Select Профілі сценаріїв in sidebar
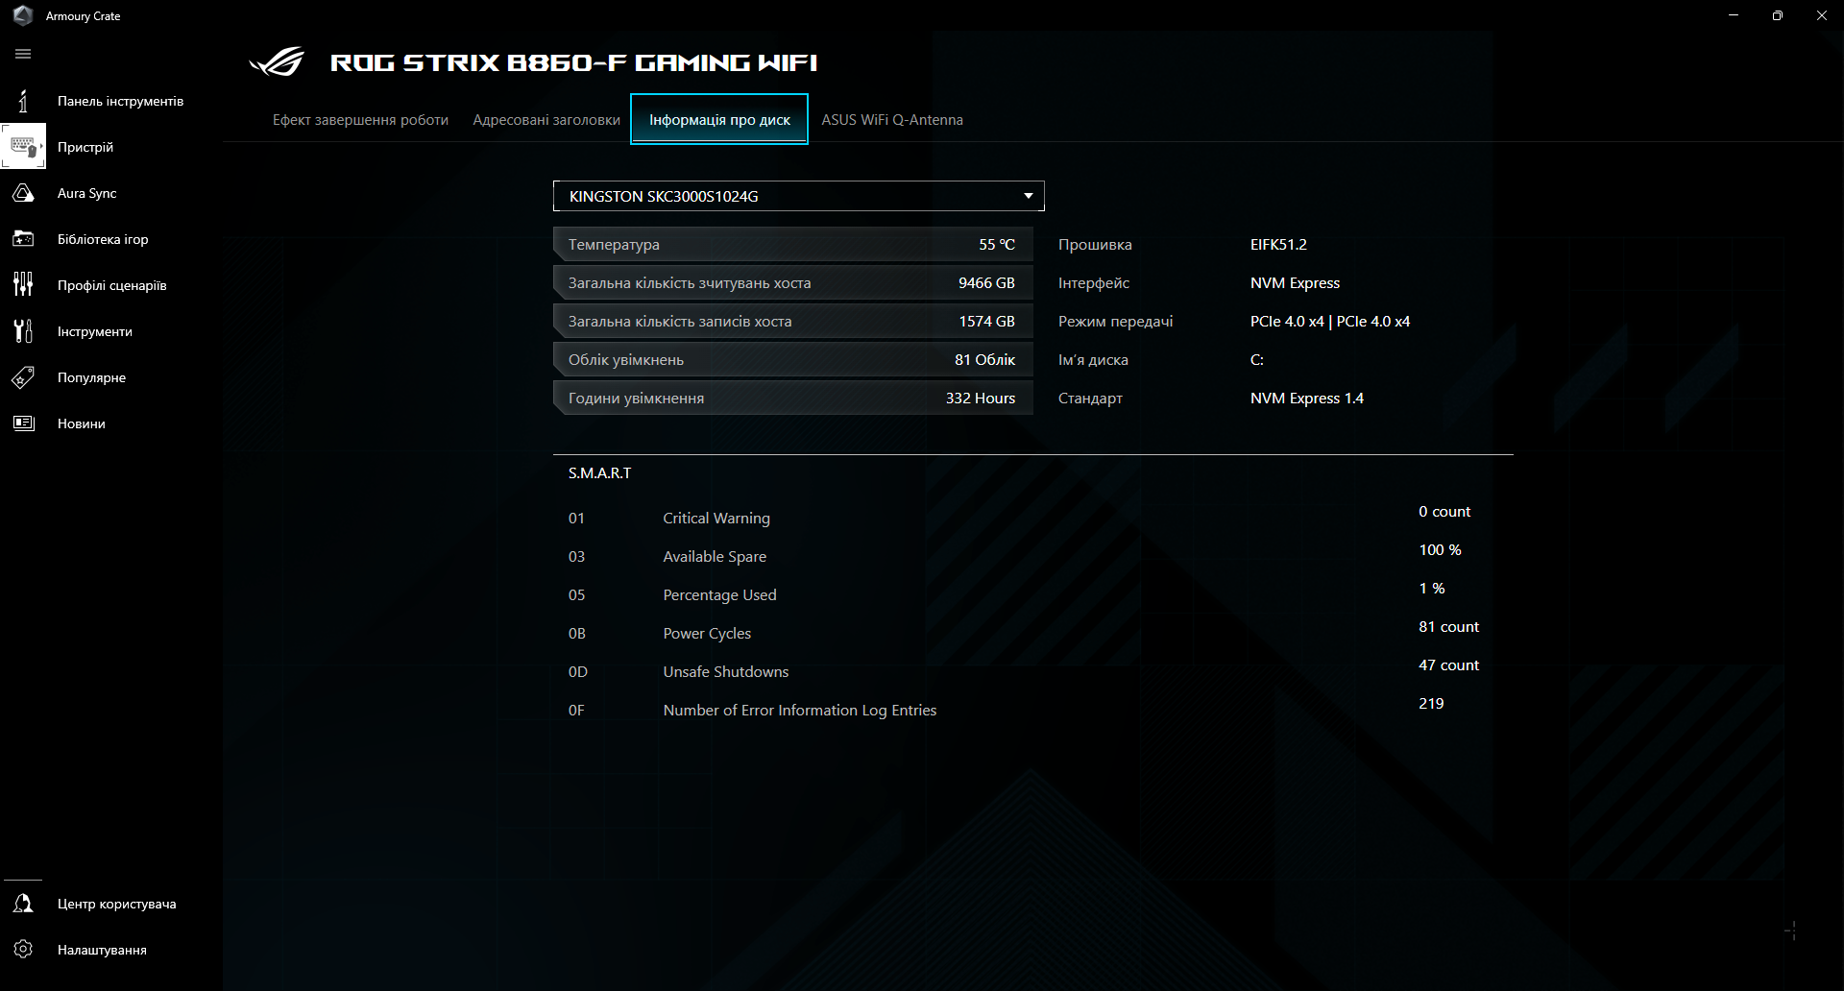Image resolution: width=1844 pixels, height=991 pixels. tap(112, 285)
